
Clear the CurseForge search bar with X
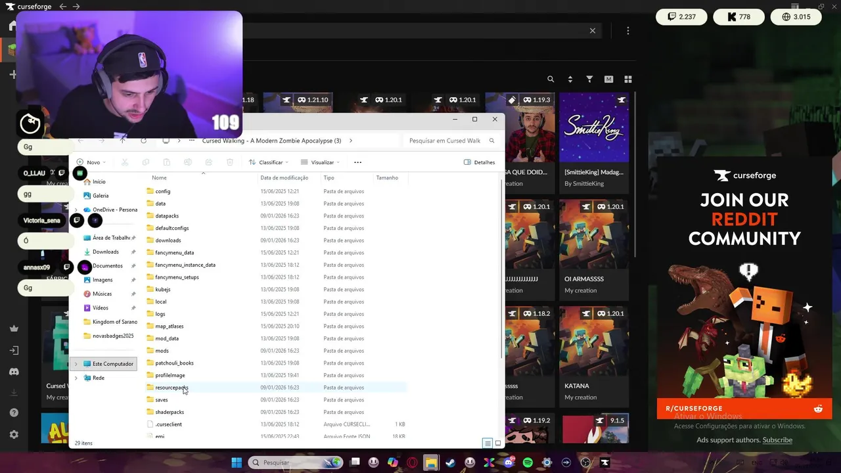pos(593,31)
